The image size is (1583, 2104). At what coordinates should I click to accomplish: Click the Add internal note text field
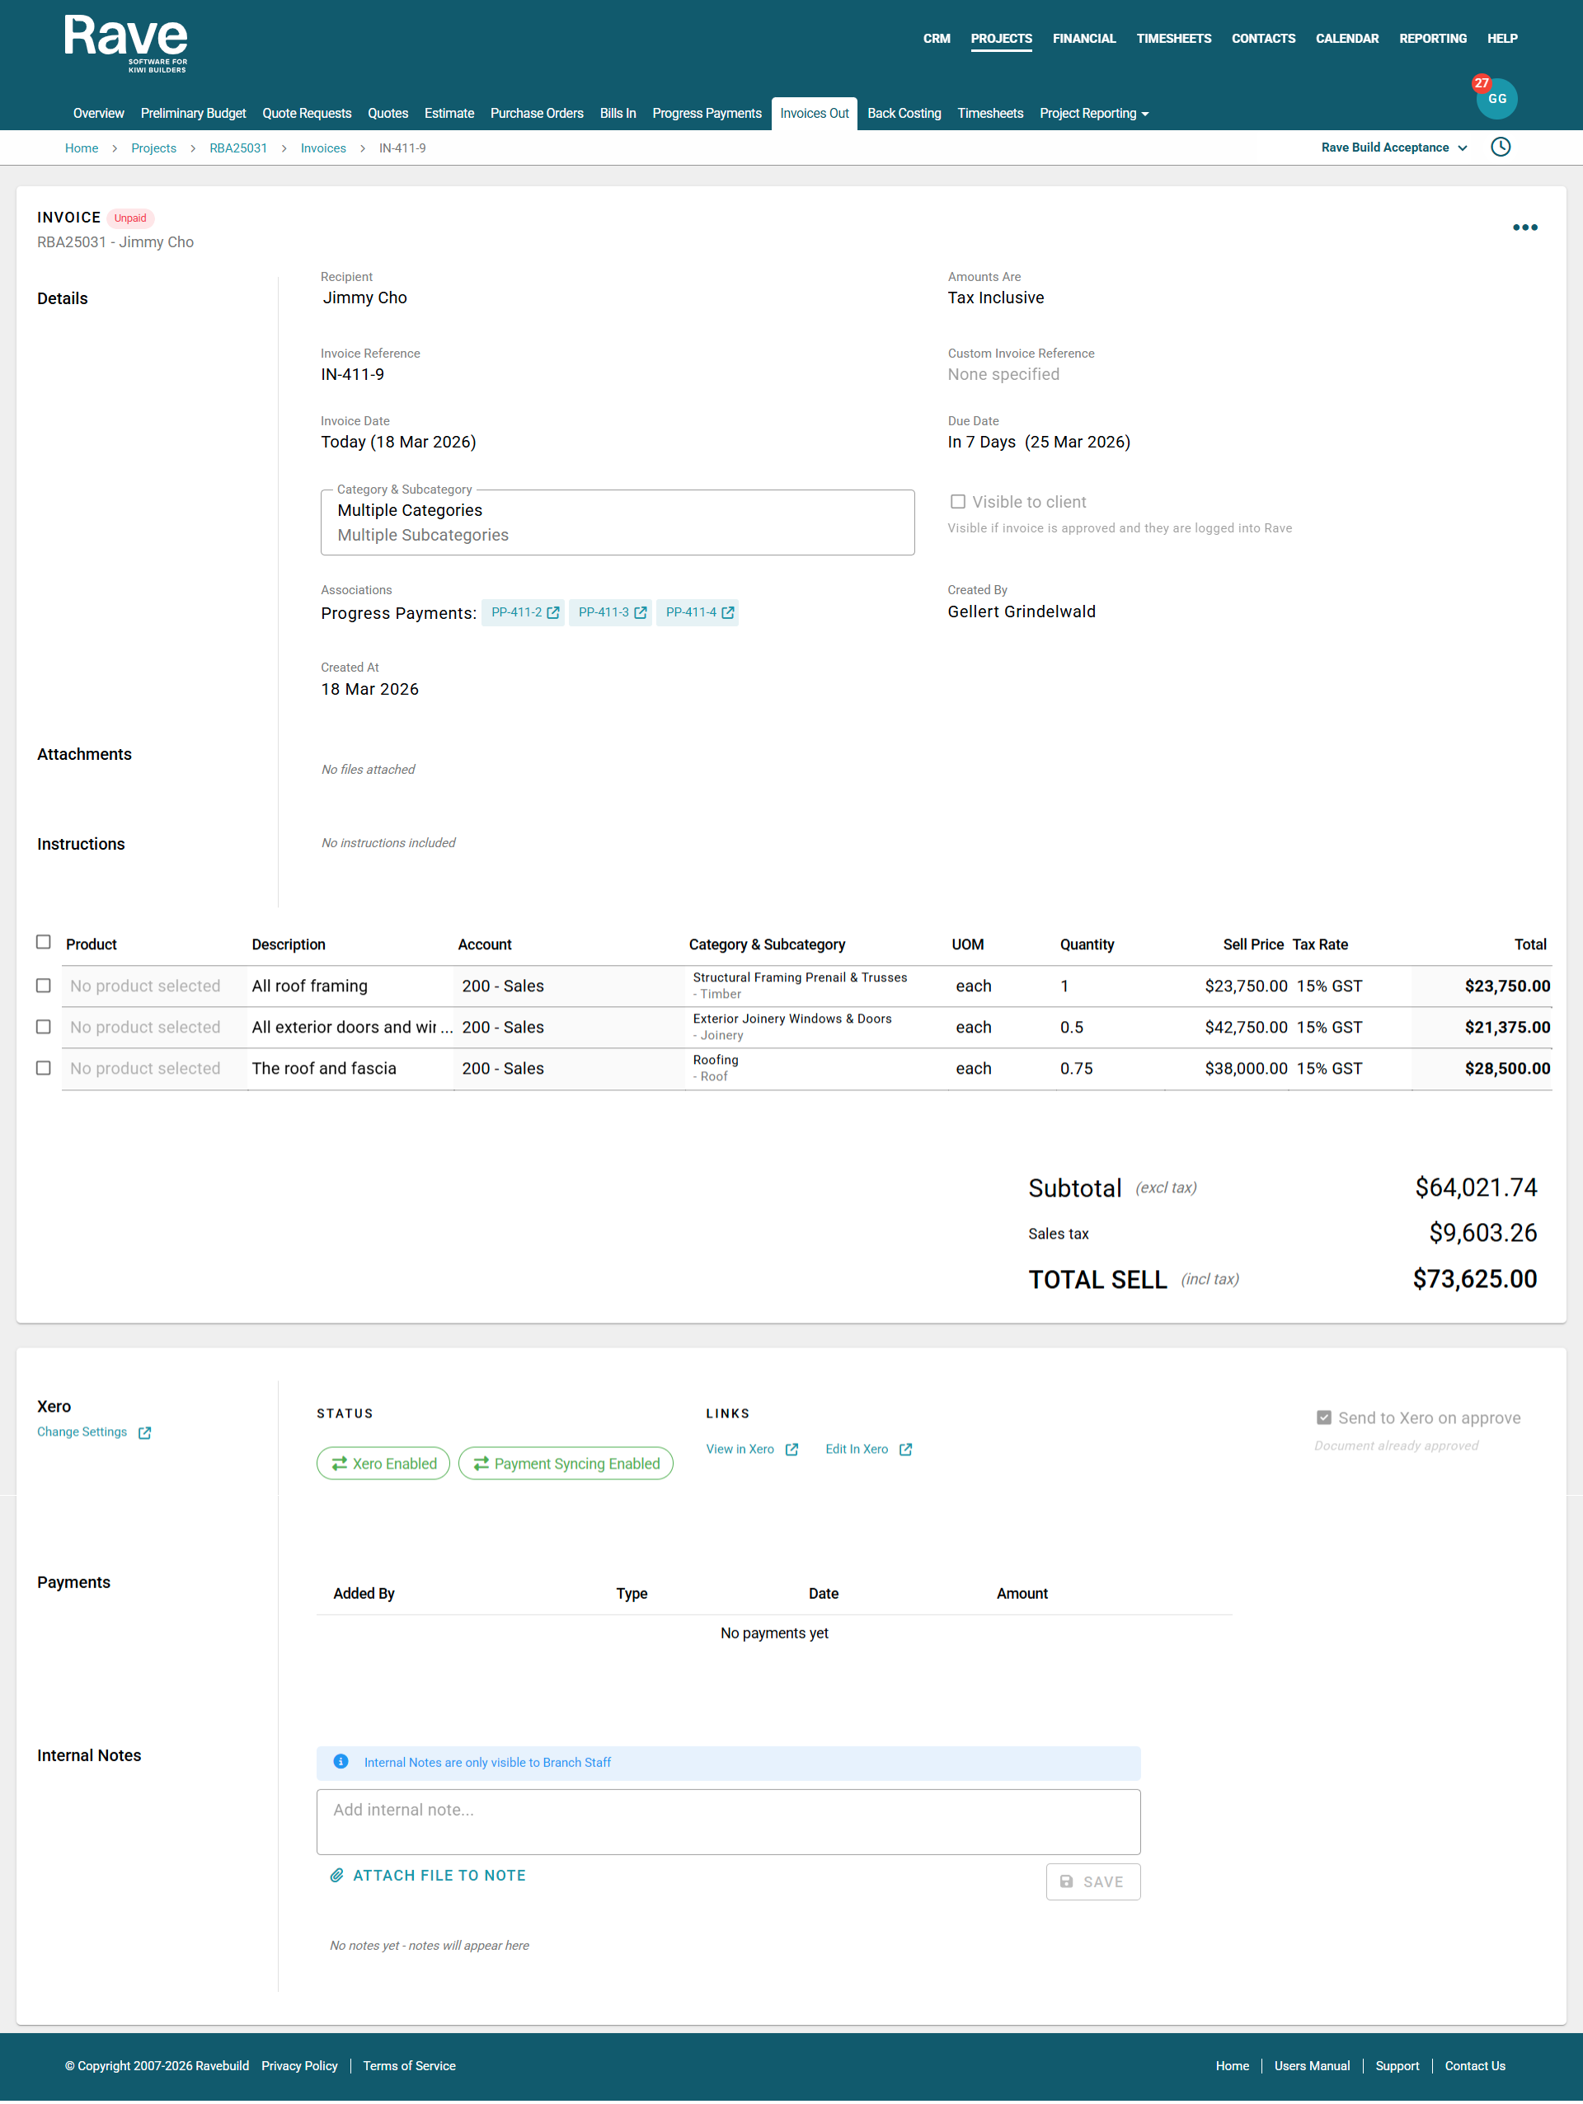pos(728,1820)
